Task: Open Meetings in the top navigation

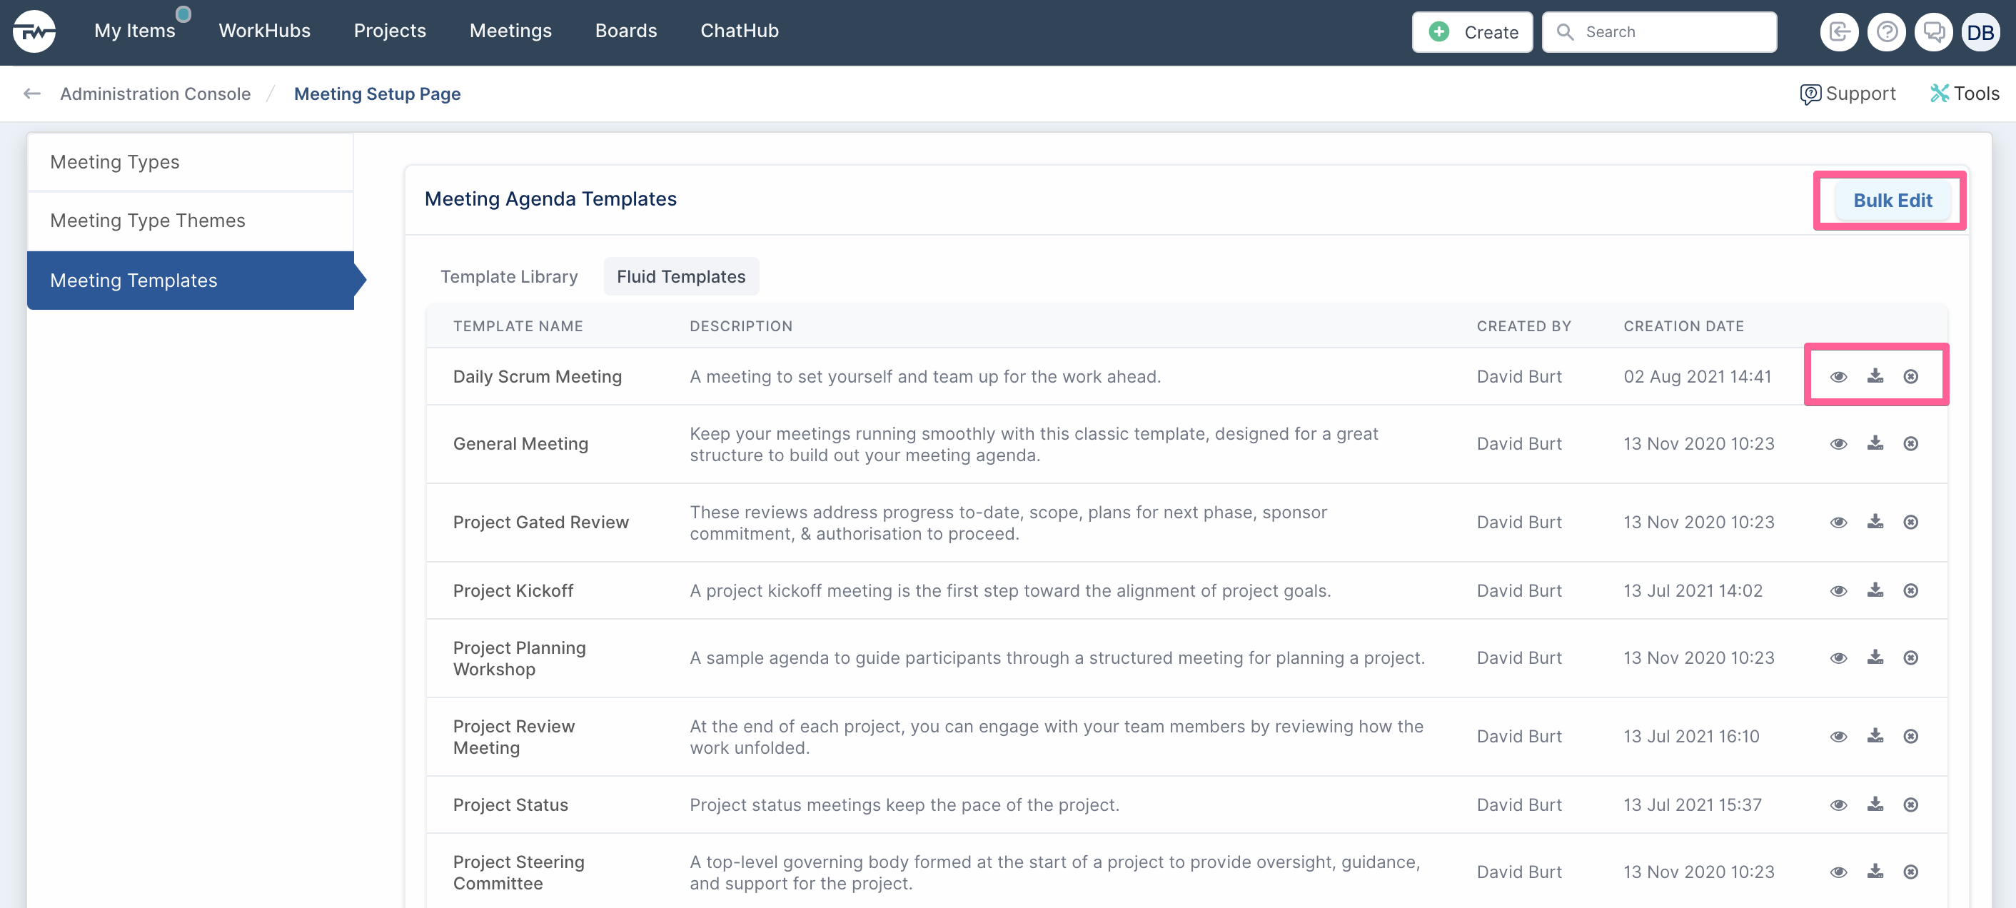Action: pyautogui.click(x=510, y=31)
